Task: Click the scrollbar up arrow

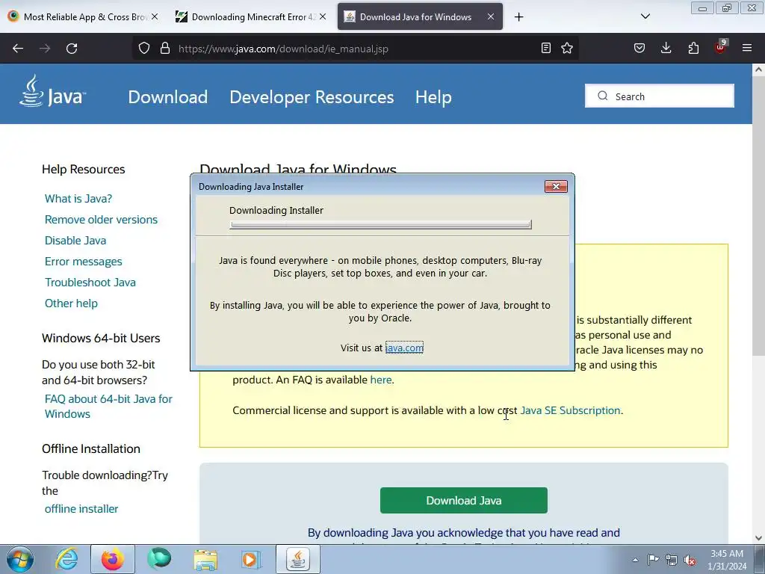Action: (x=758, y=70)
